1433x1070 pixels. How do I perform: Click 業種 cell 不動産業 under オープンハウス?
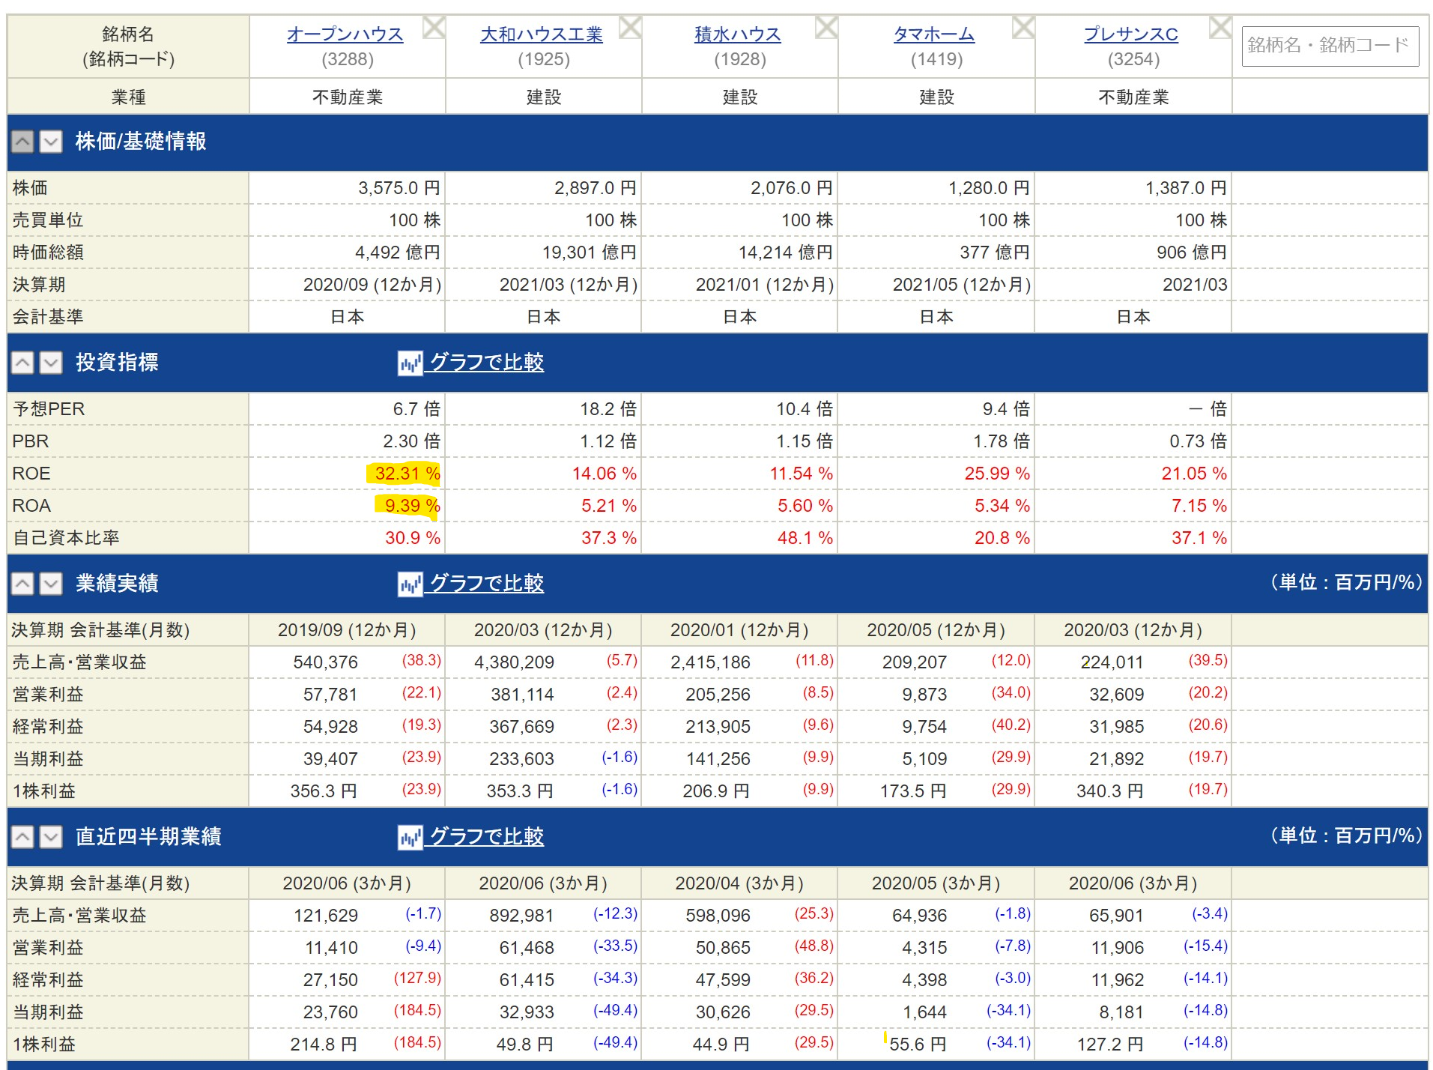pos(348,97)
